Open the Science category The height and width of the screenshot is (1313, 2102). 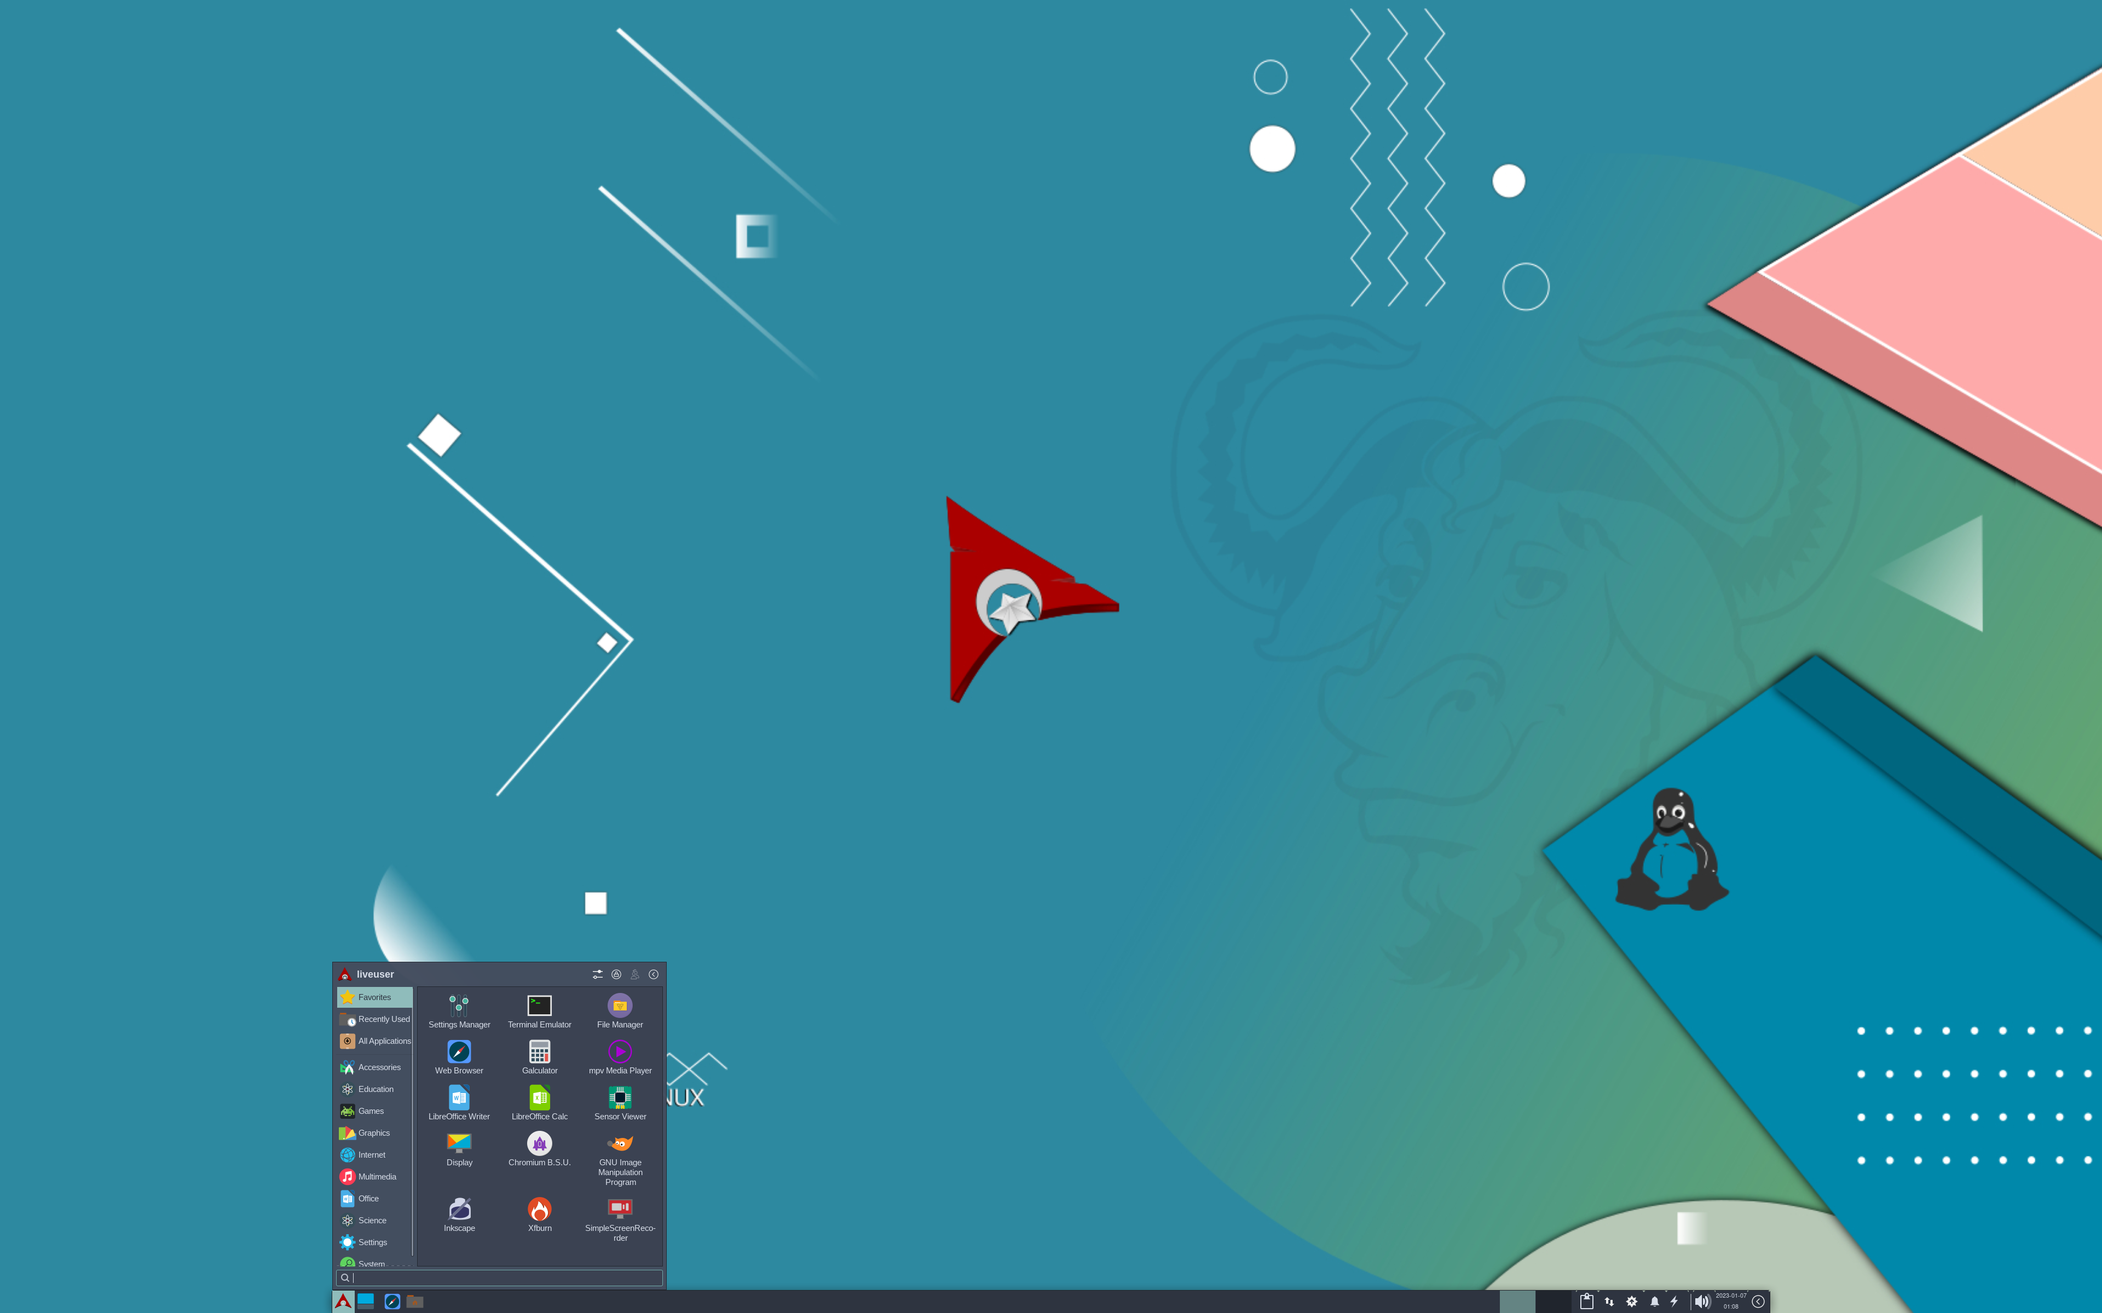(374, 1220)
